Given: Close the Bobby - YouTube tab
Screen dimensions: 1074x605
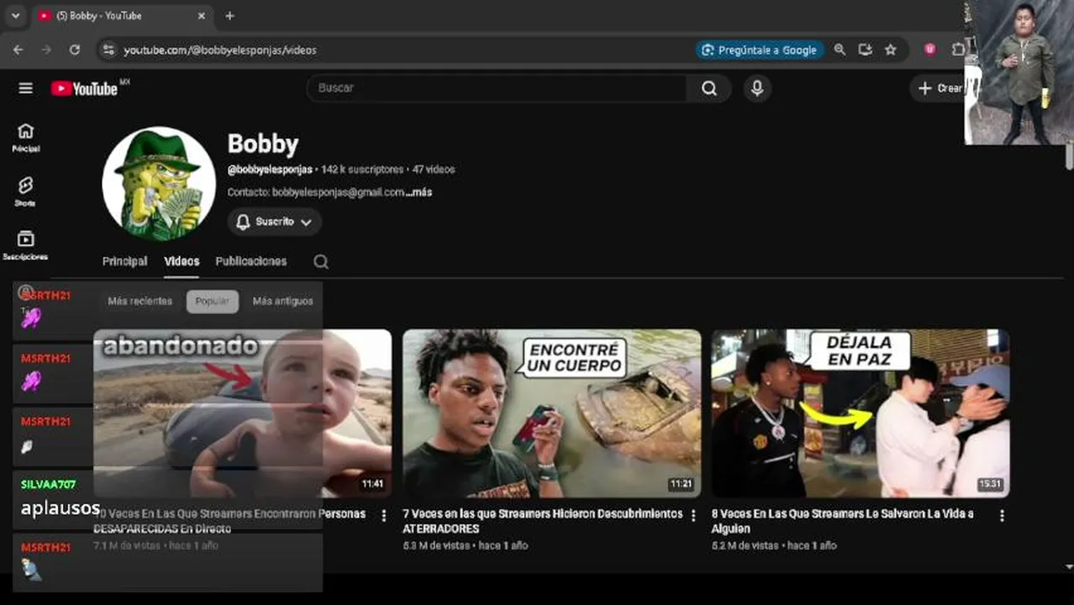Looking at the screenshot, I should [202, 15].
